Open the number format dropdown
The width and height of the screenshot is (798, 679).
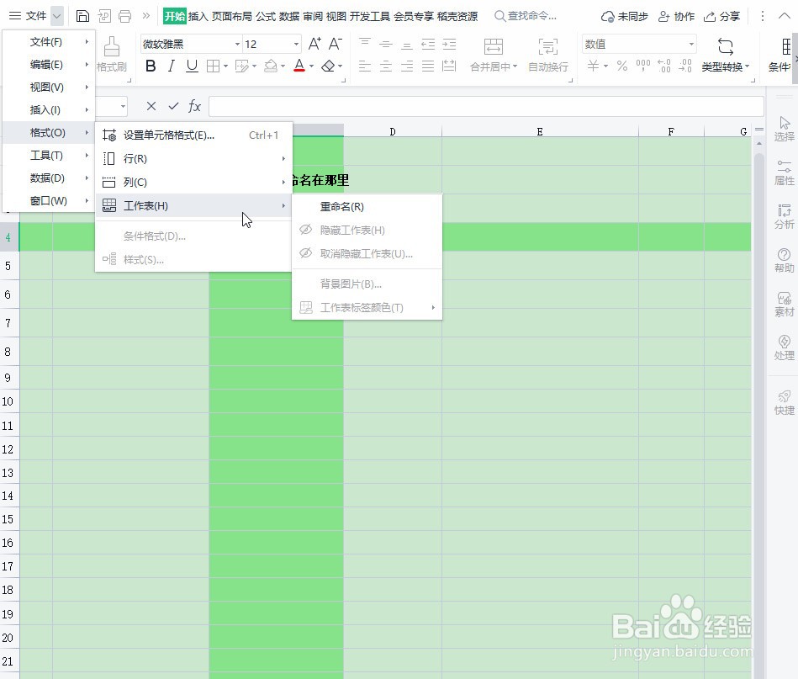click(x=691, y=45)
